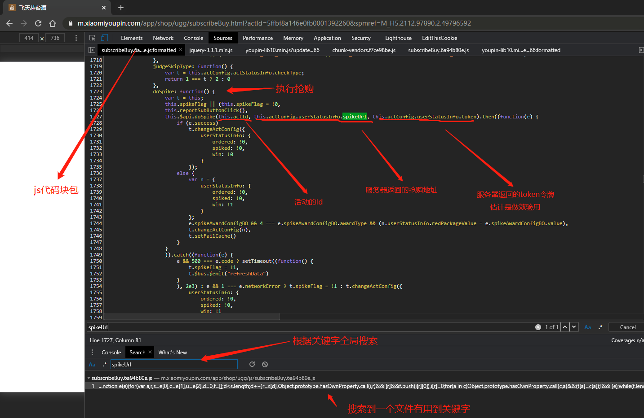Cancel the find-in-file search bar
644x418 pixels.
click(627, 327)
